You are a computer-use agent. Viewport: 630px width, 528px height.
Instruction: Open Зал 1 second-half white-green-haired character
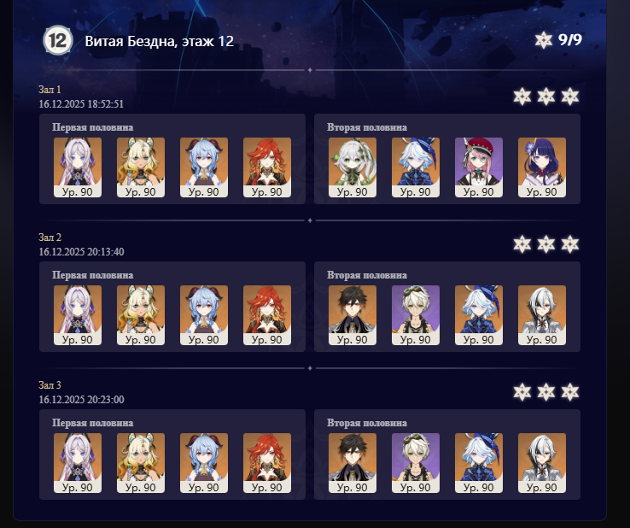click(353, 167)
